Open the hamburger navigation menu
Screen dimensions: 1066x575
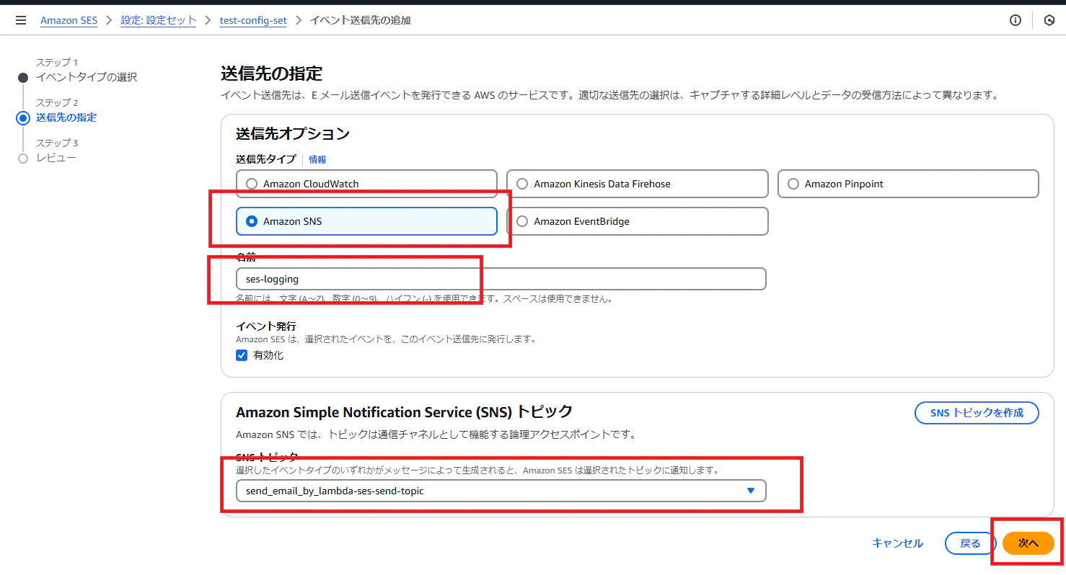20,20
